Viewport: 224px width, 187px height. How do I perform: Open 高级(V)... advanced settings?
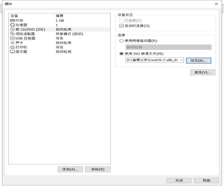[x=203, y=72]
